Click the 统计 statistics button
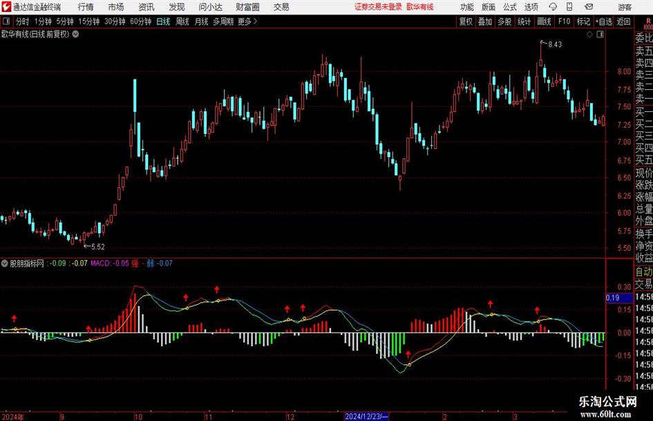The image size is (653, 421). click(524, 21)
